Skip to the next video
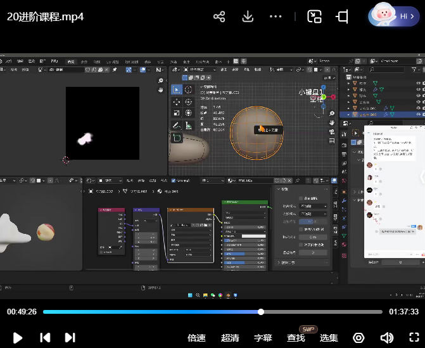The width and height of the screenshot is (425, 348). (70, 338)
